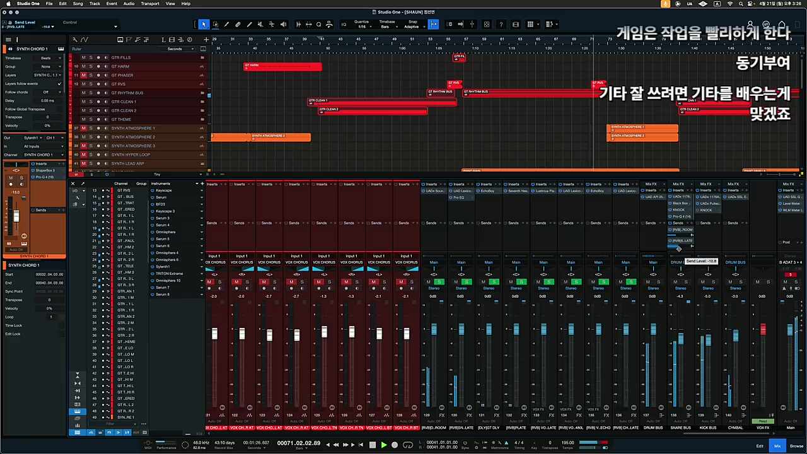The height and width of the screenshot is (454, 807).
Task: Click the macOS Apple menu icon
Action: point(8,4)
